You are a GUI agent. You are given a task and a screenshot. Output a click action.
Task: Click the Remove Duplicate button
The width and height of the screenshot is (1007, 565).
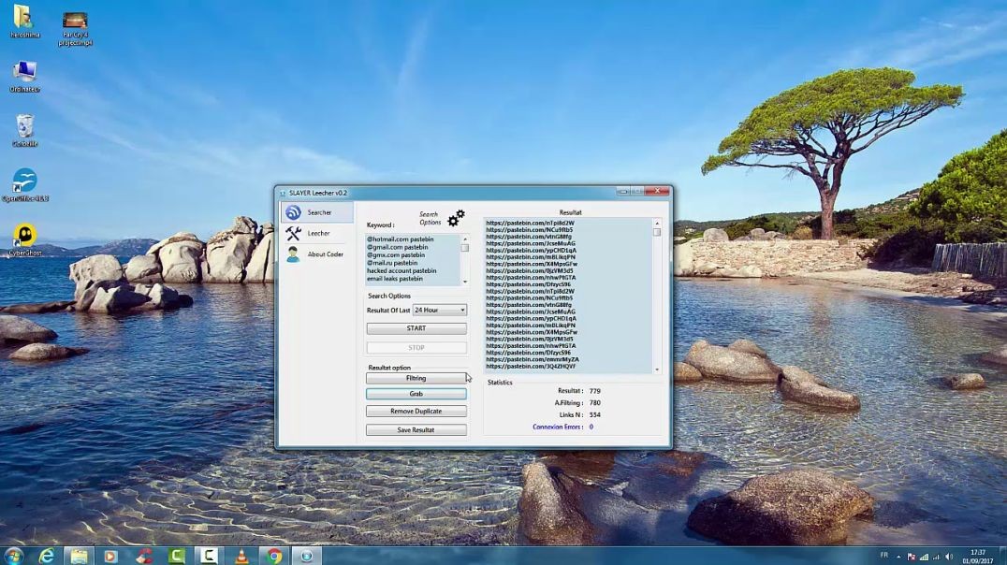pyautogui.click(x=416, y=411)
